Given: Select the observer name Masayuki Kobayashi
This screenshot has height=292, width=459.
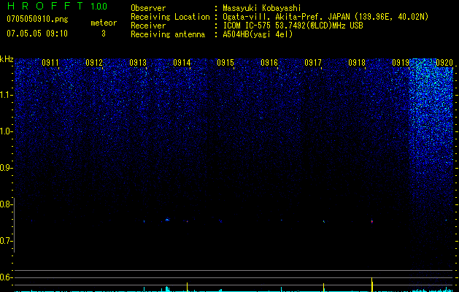Looking at the screenshot, I should point(262,9).
